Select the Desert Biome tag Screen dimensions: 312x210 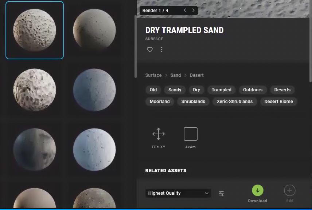pyautogui.click(x=278, y=102)
